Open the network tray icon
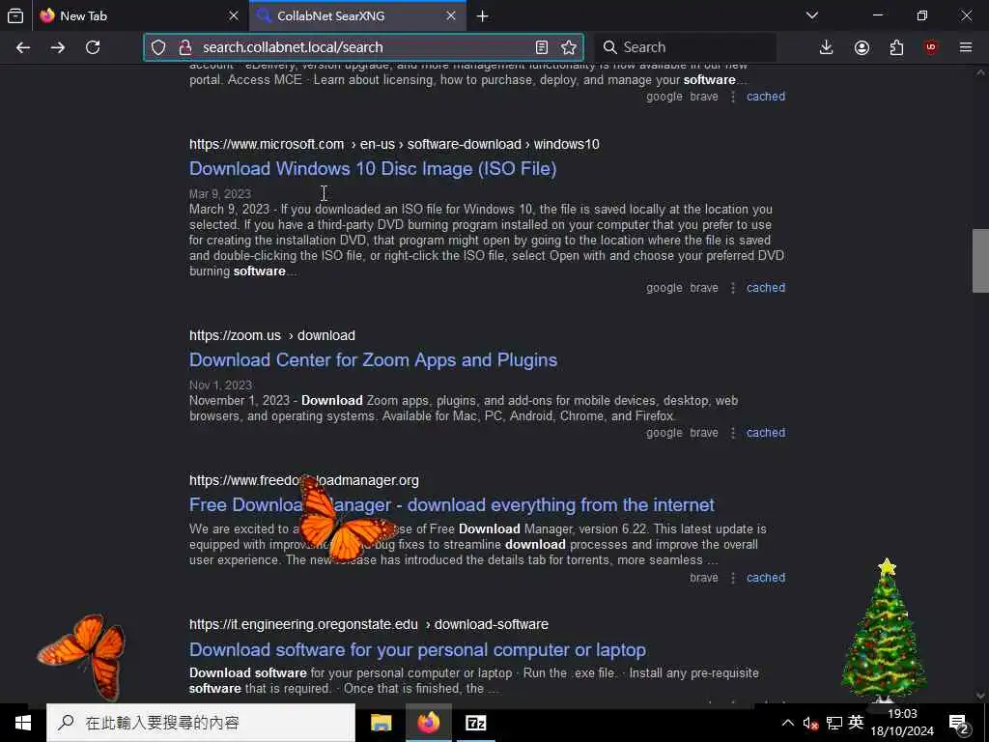 click(x=834, y=723)
